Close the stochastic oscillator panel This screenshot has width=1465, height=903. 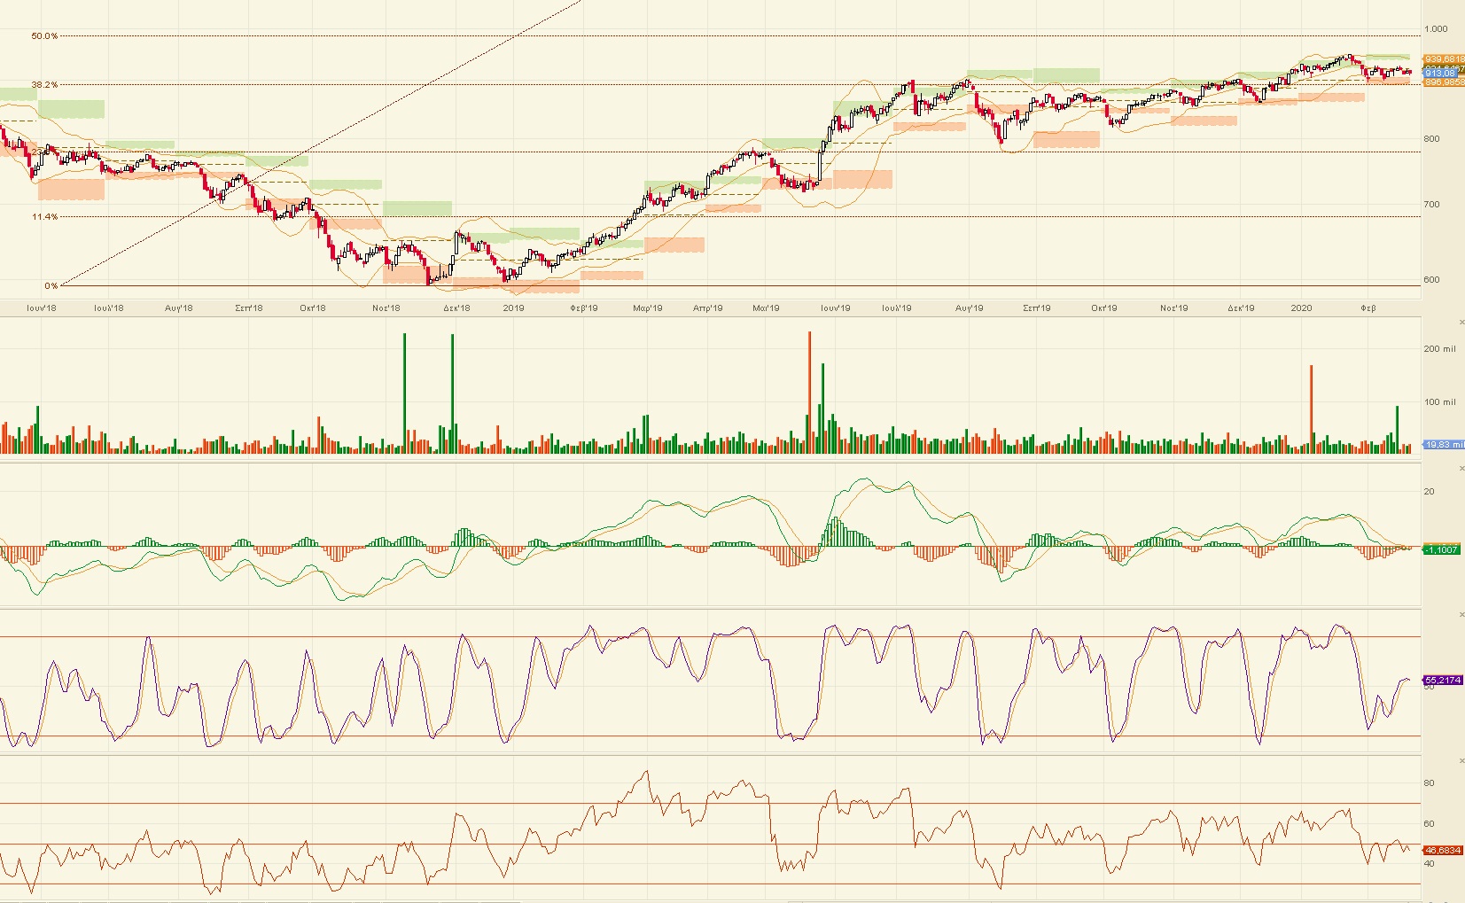(x=1461, y=614)
